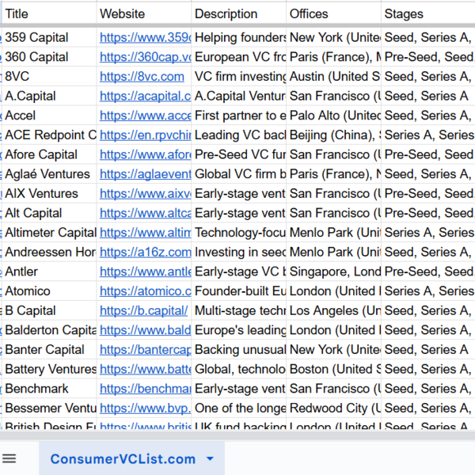Select the 'Palo Alto' offices cell

[x=333, y=116]
